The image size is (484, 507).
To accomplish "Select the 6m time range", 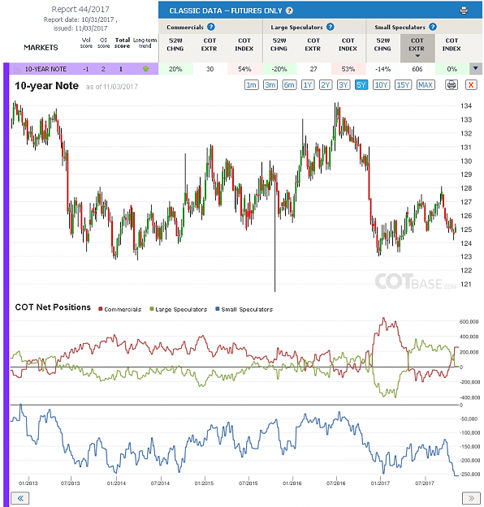I will tap(289, 85).
